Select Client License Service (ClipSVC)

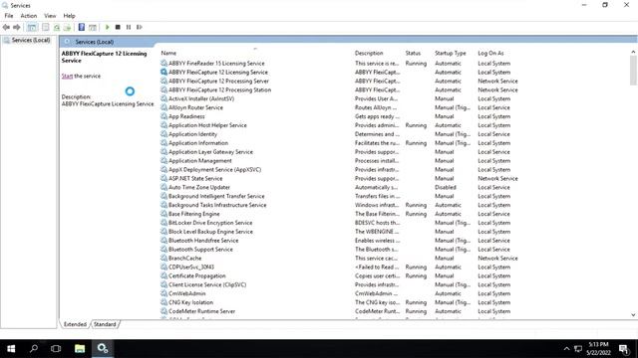coord(207,285)
